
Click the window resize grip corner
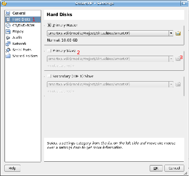(x=186, y=173)
